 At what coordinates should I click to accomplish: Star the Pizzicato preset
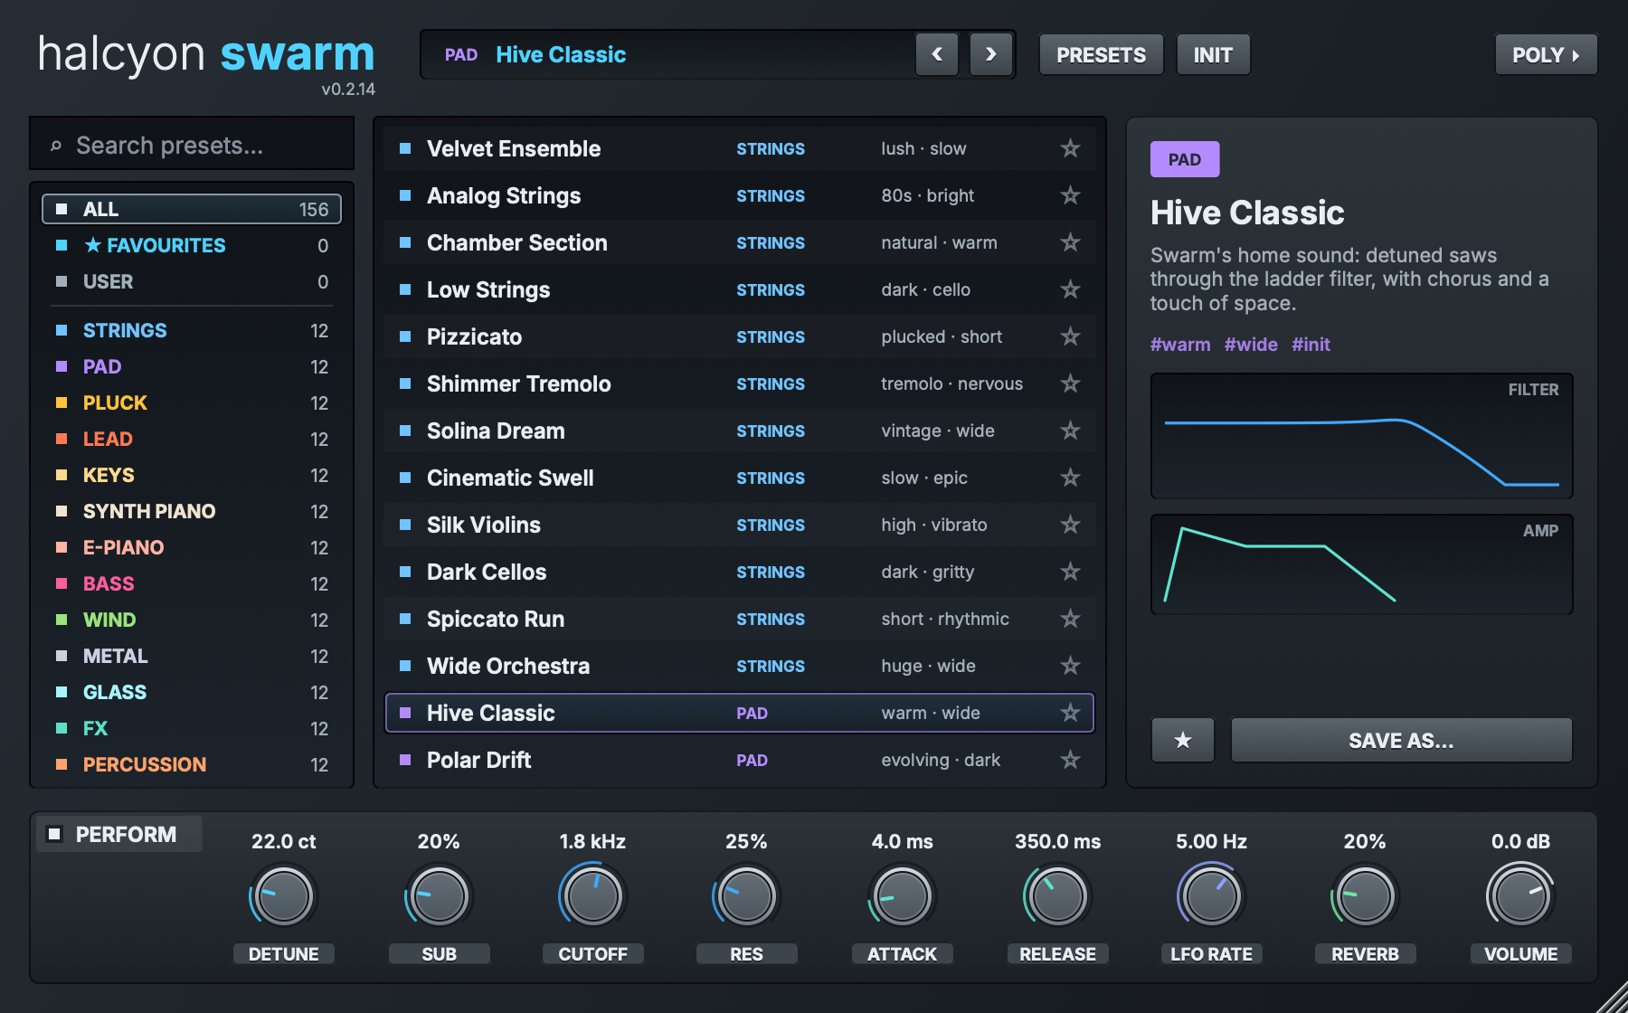(x=1070, y=336)
